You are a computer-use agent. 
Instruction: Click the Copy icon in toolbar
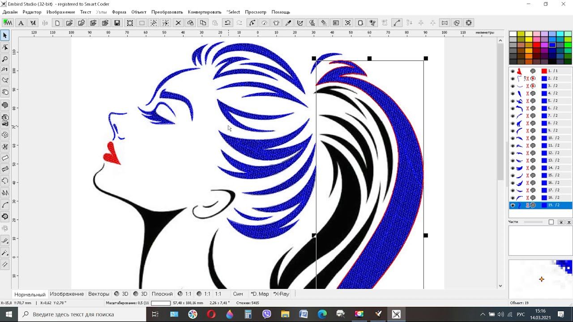pos(203,23)
